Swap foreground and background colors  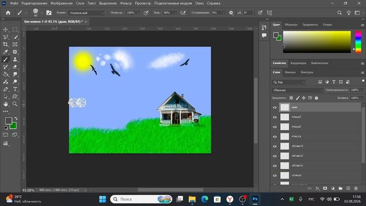(15, 118)
